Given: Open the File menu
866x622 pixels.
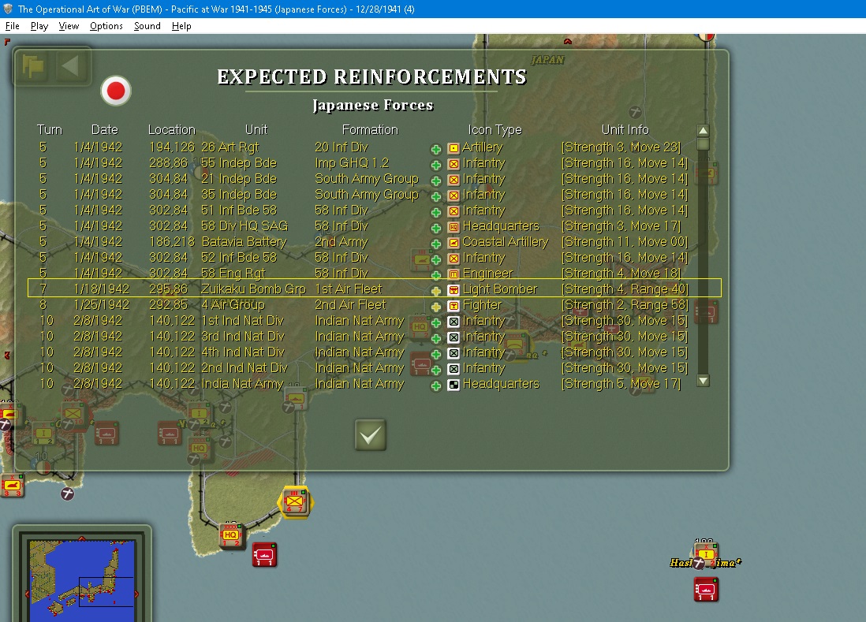Looking at the screenshot, I should [12, 26].
